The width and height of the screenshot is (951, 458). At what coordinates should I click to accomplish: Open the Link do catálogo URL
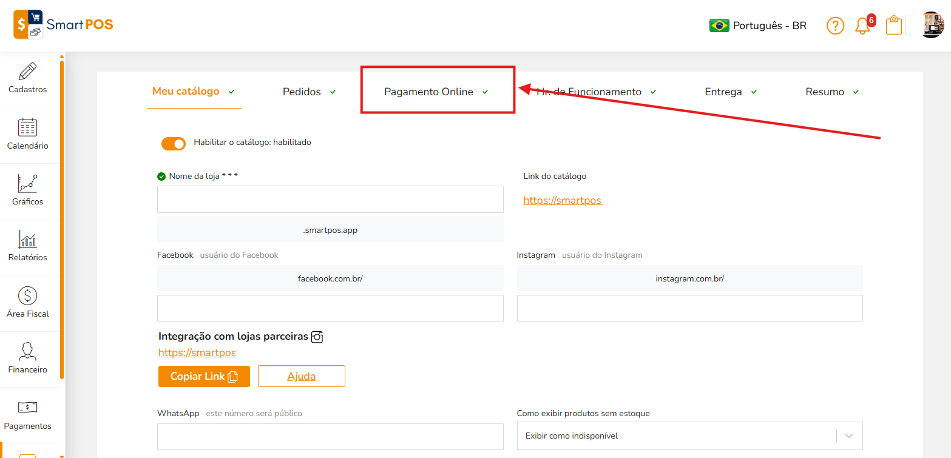[x=563, y=200]
